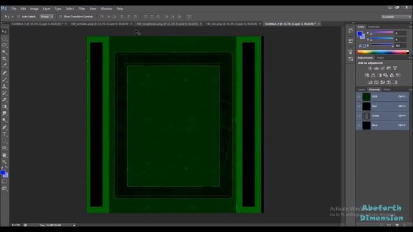Select the Spot Healing Brush tool
Image resolution: width=413 pixels, height=232 pixels.
[5, 73]
